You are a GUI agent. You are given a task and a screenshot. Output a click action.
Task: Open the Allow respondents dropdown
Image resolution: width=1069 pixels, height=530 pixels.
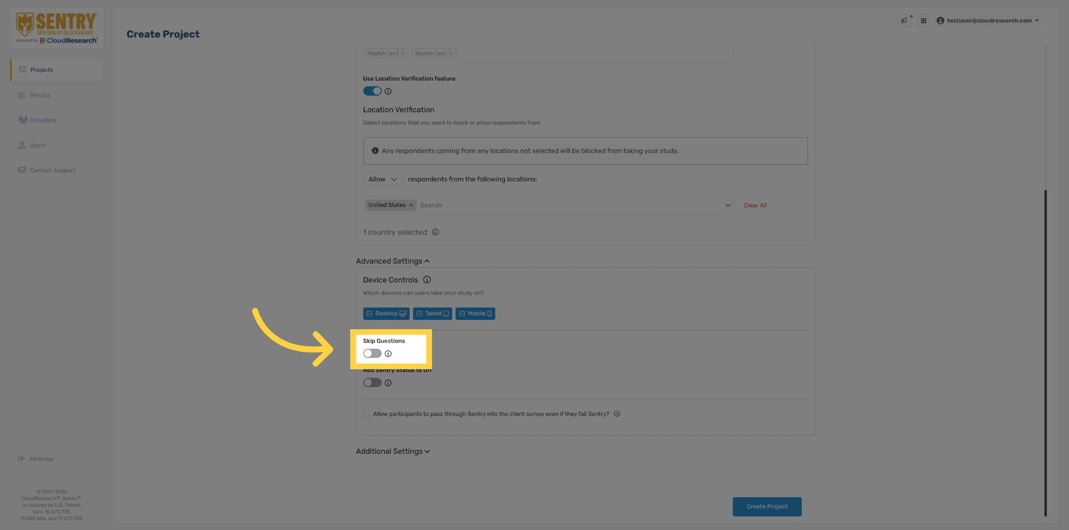point(383,179)
